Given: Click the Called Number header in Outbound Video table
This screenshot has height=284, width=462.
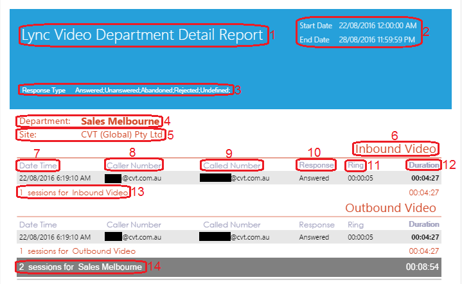Looking at the screenshot, I should 232,225.
